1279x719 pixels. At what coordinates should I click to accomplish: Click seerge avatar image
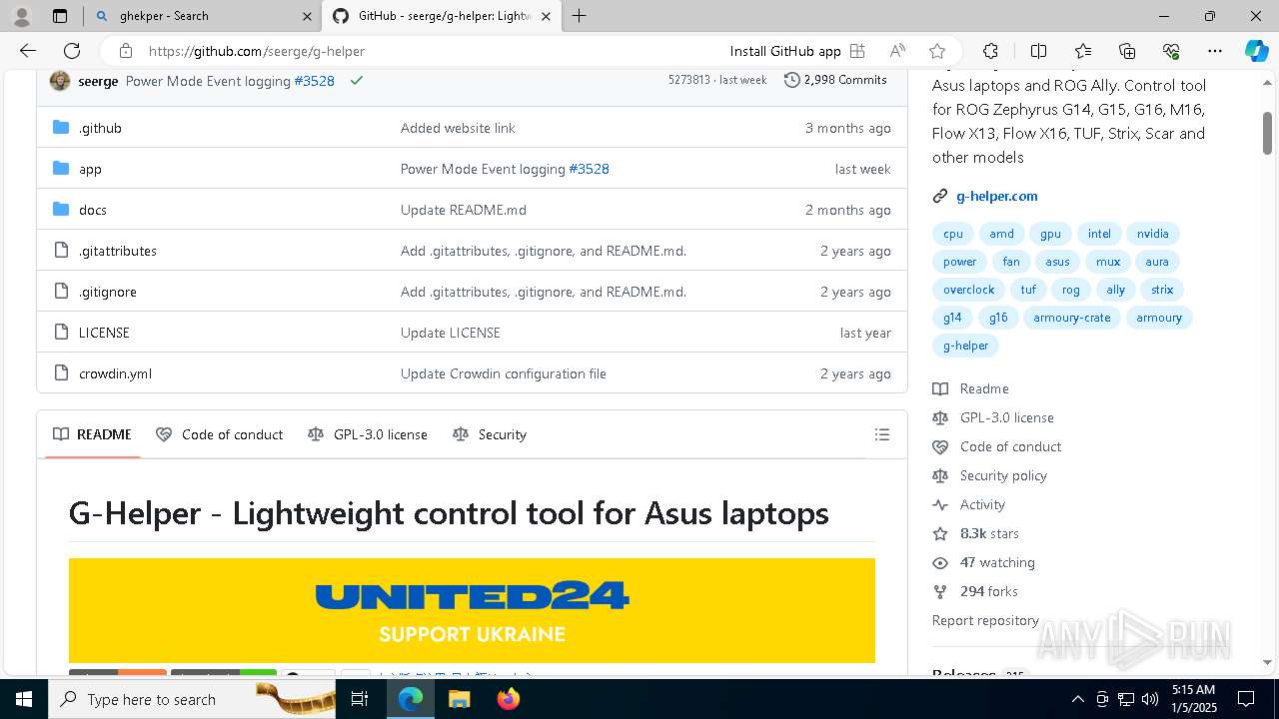tap(60, 81)
